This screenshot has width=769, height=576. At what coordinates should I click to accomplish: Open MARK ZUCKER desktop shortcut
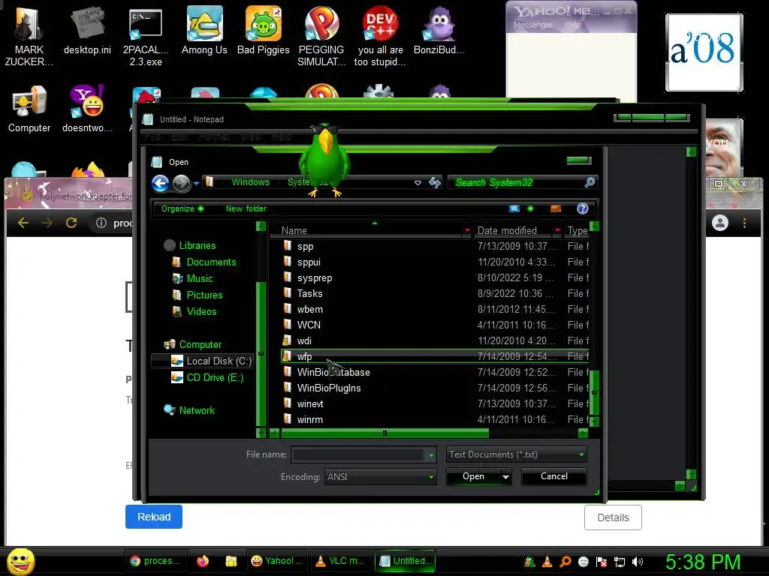(x=29, y=34)
